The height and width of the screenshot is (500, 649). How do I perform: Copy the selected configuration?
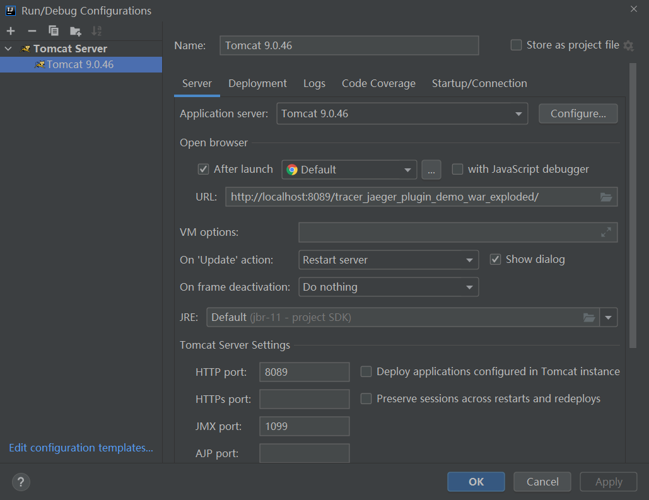point(54,31)
